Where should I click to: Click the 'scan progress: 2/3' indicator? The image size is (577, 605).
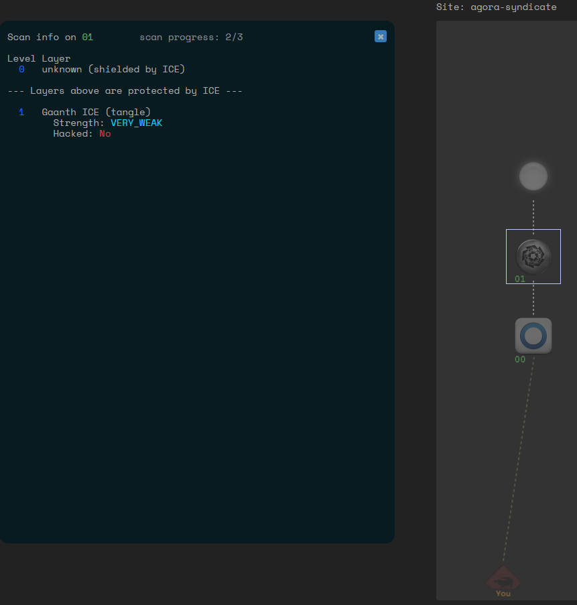pos(191,38)
